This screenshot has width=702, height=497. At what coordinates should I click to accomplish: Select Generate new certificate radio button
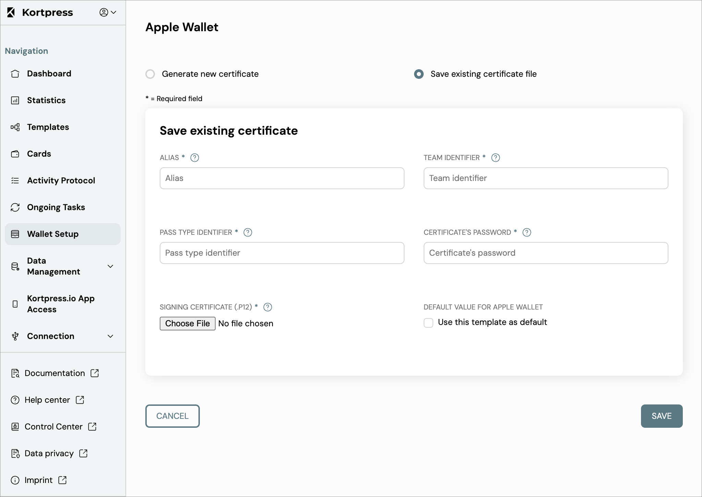pyautogui.click(x=150, y=74)
